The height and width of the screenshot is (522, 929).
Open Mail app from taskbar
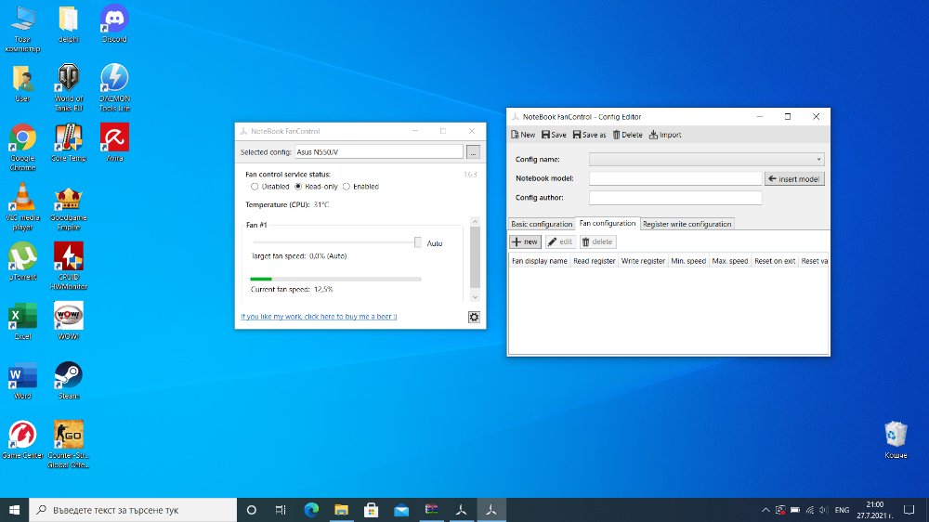[x=401, y=510]
